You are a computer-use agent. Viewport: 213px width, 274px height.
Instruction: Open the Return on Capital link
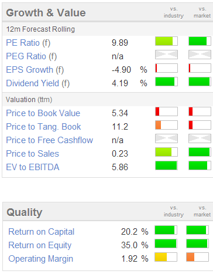point(42,232)
